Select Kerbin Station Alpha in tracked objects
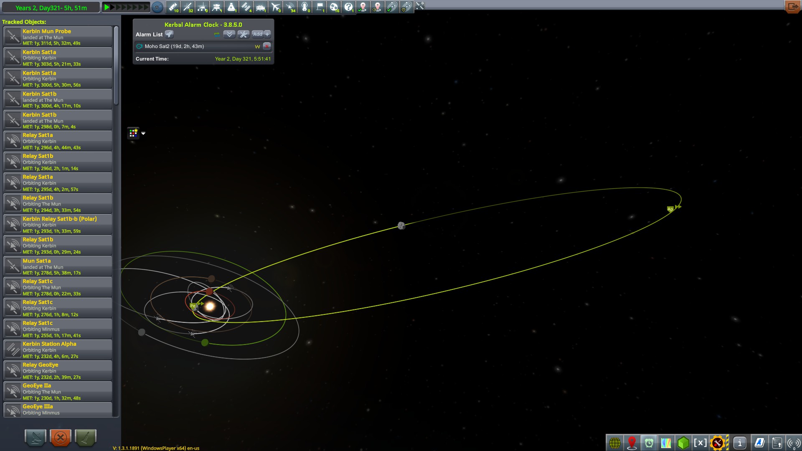The width and height of the screenshot is (802, 451). tap(58, 350)
